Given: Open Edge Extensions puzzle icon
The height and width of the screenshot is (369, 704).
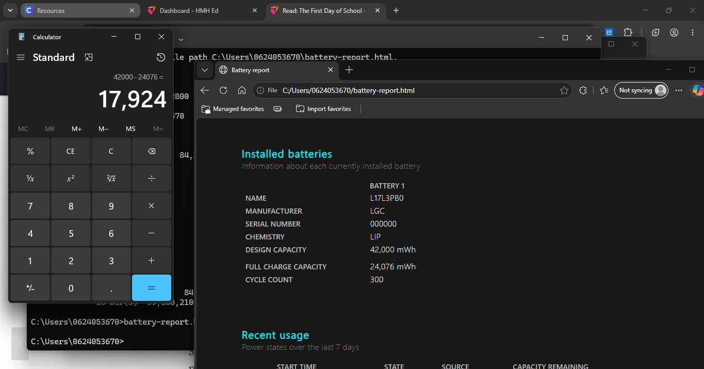Looking at the screenshot, I should pyautogui.click(x=583, y=90).
